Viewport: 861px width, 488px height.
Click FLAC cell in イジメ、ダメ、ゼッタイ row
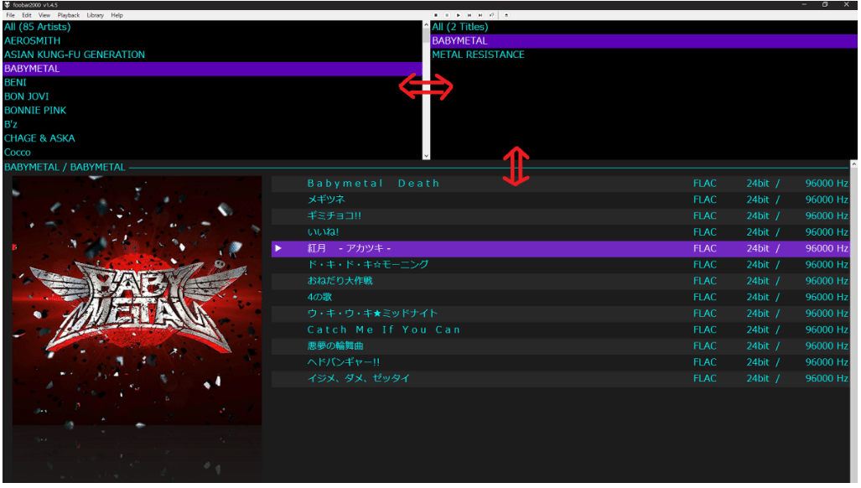(704, 378)
